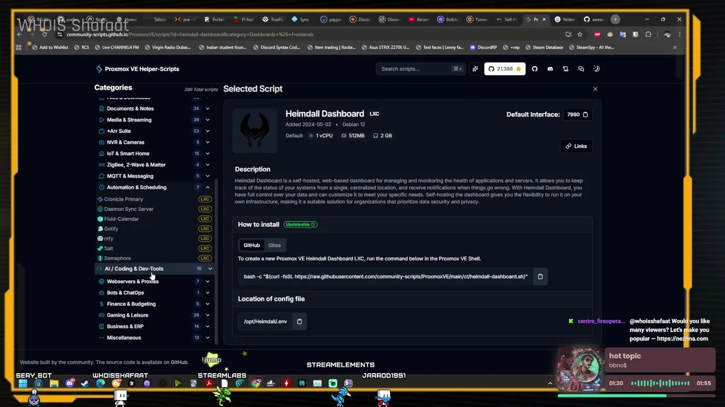Select the ntfy script

(x=154, y=239)
